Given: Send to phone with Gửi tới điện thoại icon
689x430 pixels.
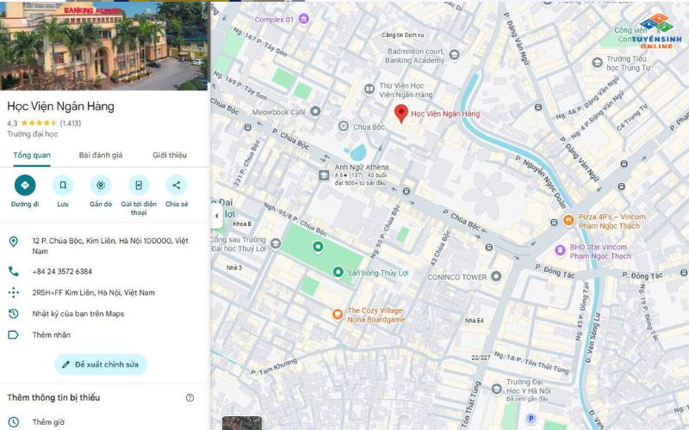Looking at the screenshot, I should click(139, 185).
